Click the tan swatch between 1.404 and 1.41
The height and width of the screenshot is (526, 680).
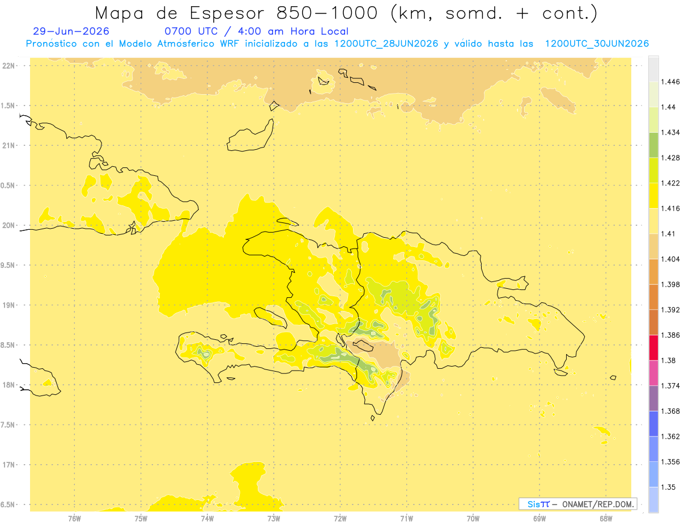click(x=653, y=246)
